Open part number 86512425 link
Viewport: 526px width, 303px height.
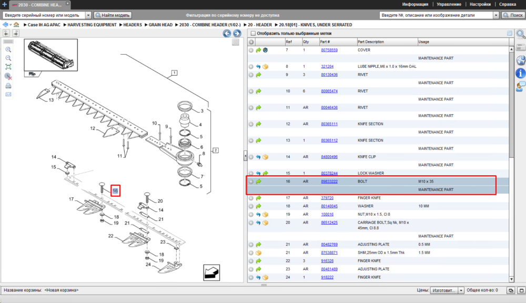pyautogui.click(x=329, y=223)
